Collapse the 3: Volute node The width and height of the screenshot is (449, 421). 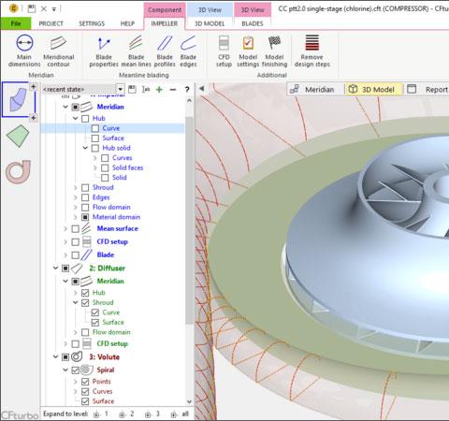(55, 356)
